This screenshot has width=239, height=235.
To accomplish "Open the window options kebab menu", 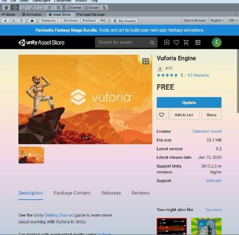I will pos(236,14).
